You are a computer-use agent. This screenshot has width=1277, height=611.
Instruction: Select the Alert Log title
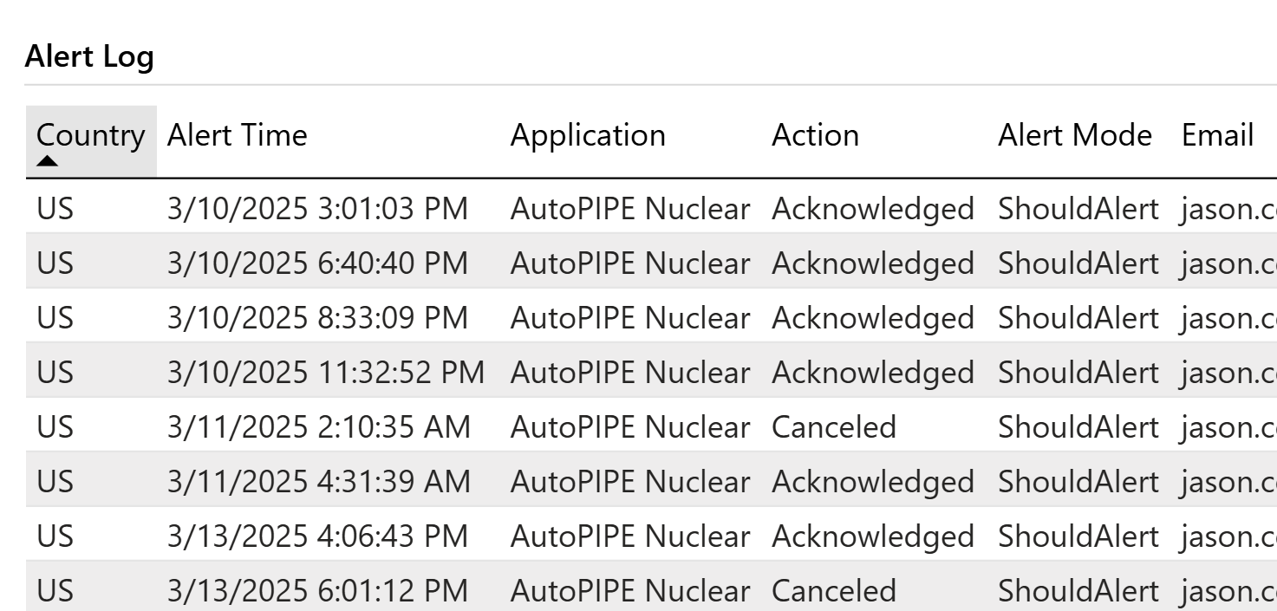click(x=89, y=57)
